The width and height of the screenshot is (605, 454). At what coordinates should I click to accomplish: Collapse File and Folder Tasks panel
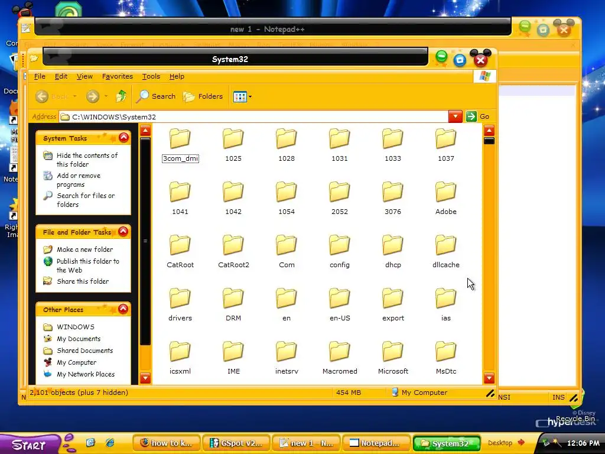123,231
